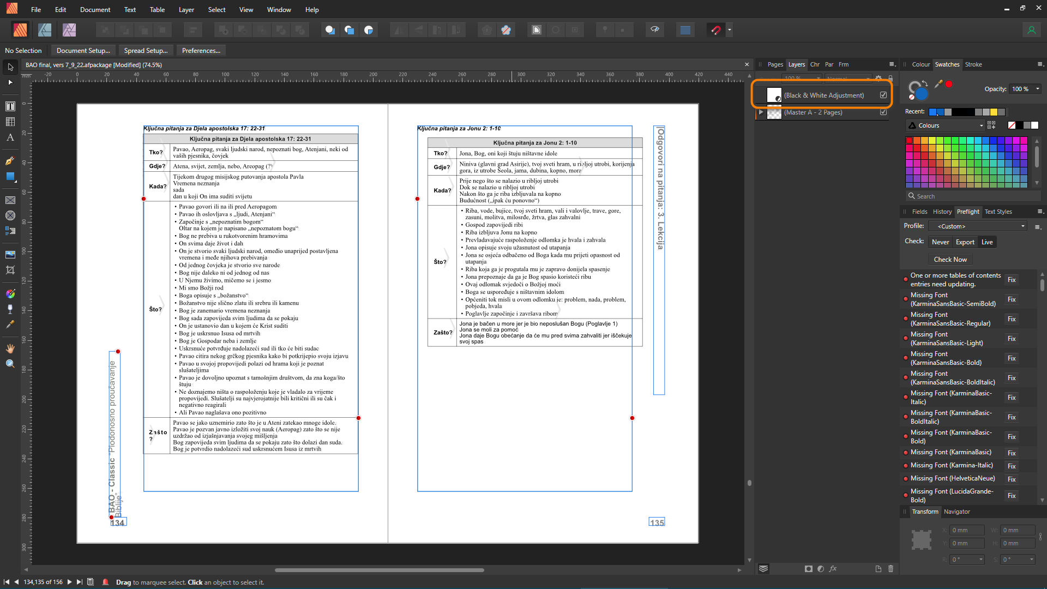Select the Frame Text tool
The image size is (1047, 589).
click(x=10, y=106)
